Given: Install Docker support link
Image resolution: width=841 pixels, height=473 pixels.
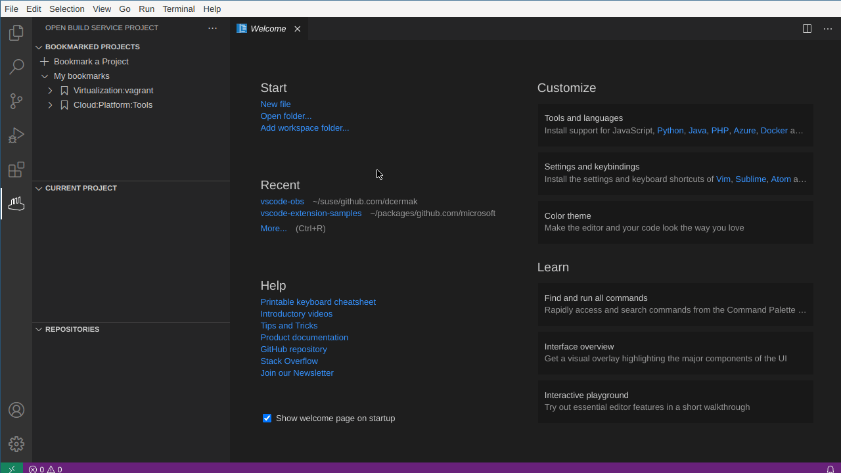Looking at the screenshot, I should pyautogui.click(x=774, y=131).
